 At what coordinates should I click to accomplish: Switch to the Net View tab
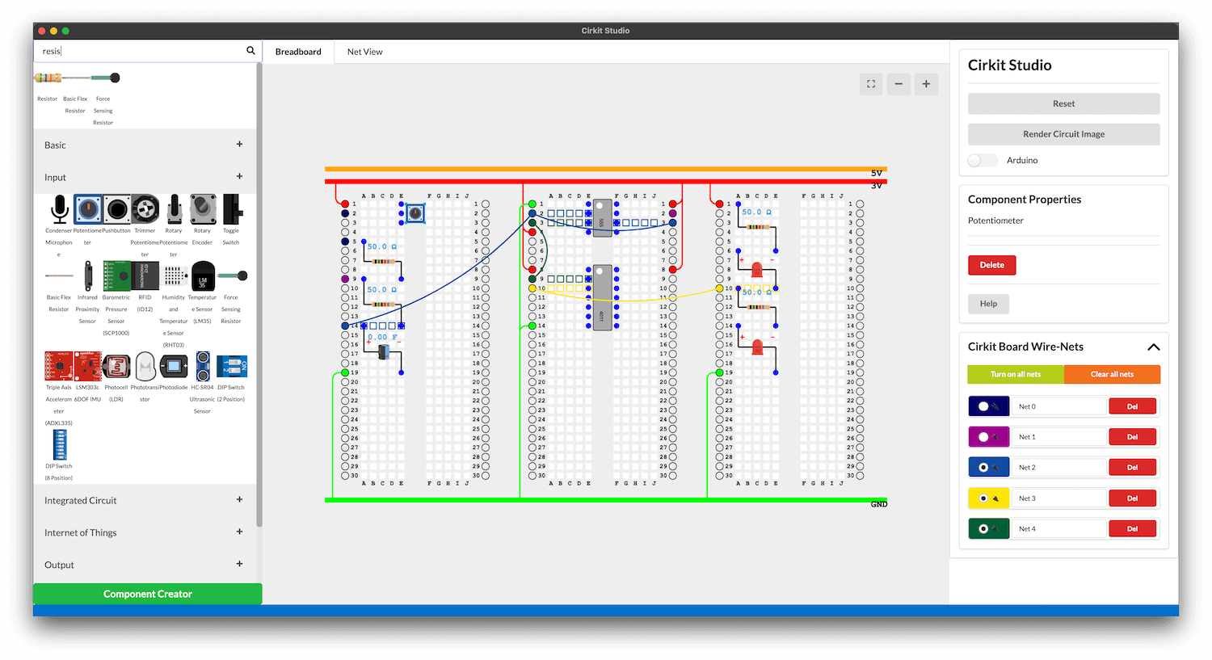365,52
